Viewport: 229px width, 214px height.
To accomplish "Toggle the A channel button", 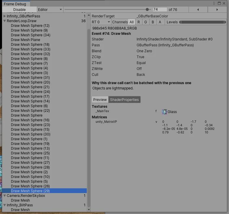I will (x=160, y=22).
